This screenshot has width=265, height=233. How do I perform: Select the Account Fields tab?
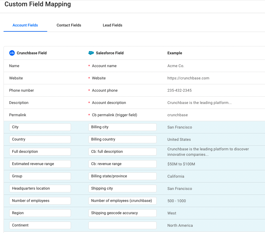(25, 25)
